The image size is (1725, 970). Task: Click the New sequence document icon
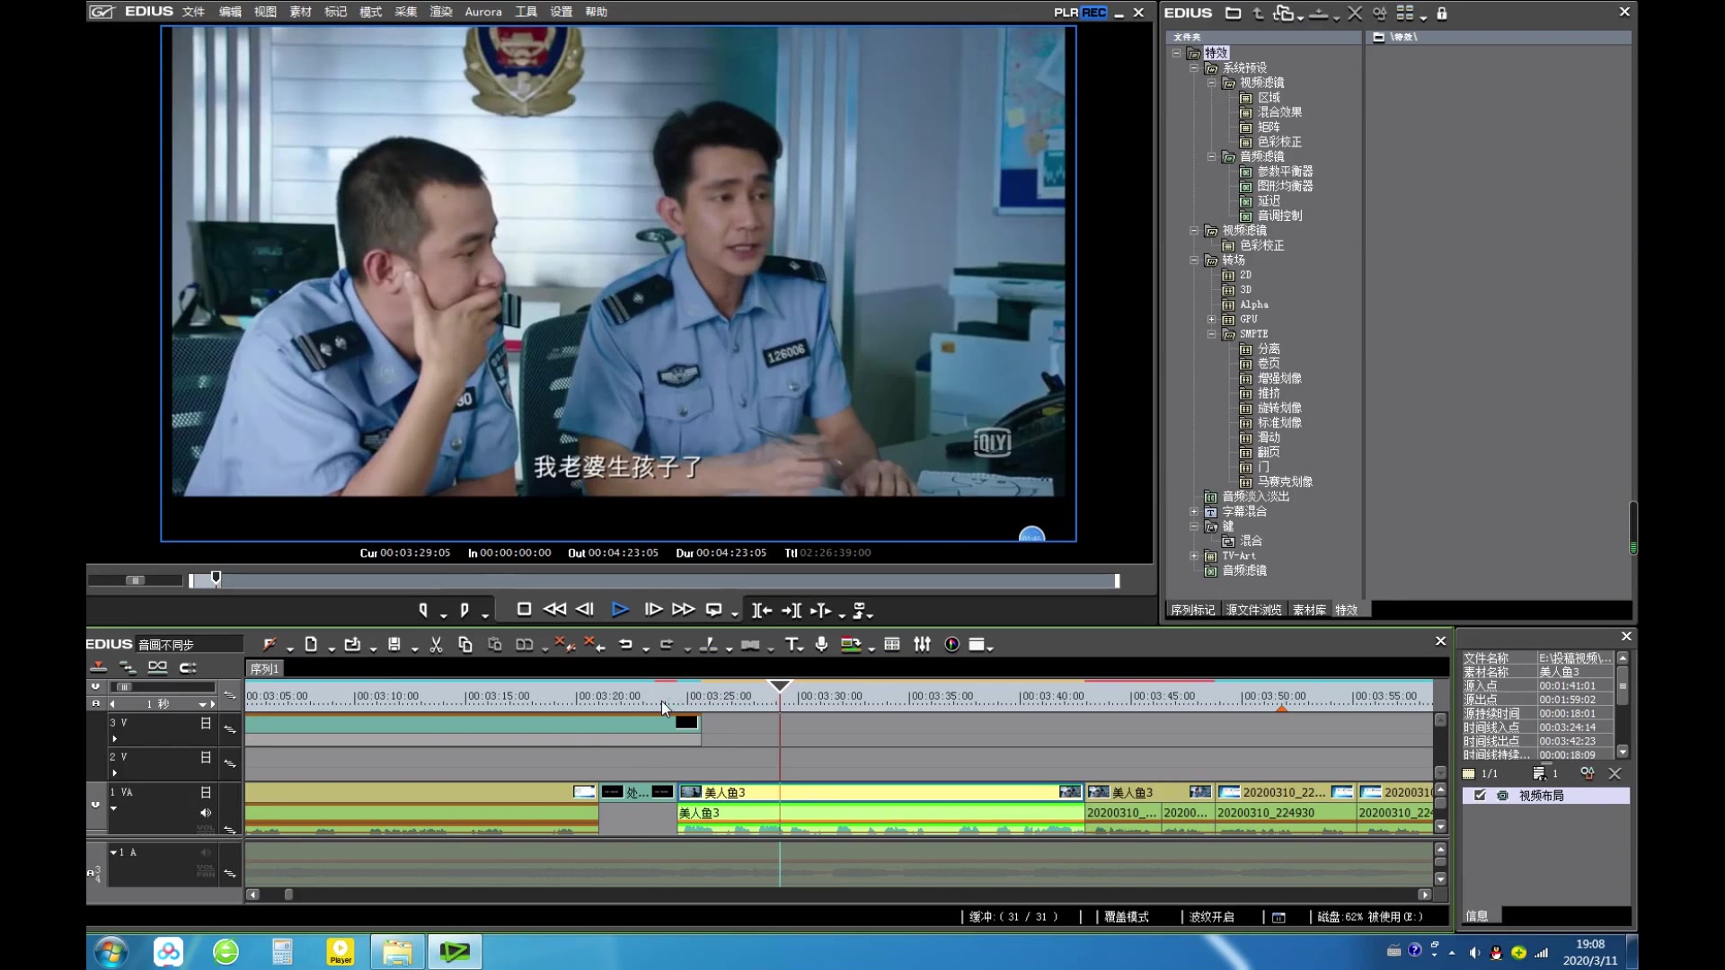311,644
